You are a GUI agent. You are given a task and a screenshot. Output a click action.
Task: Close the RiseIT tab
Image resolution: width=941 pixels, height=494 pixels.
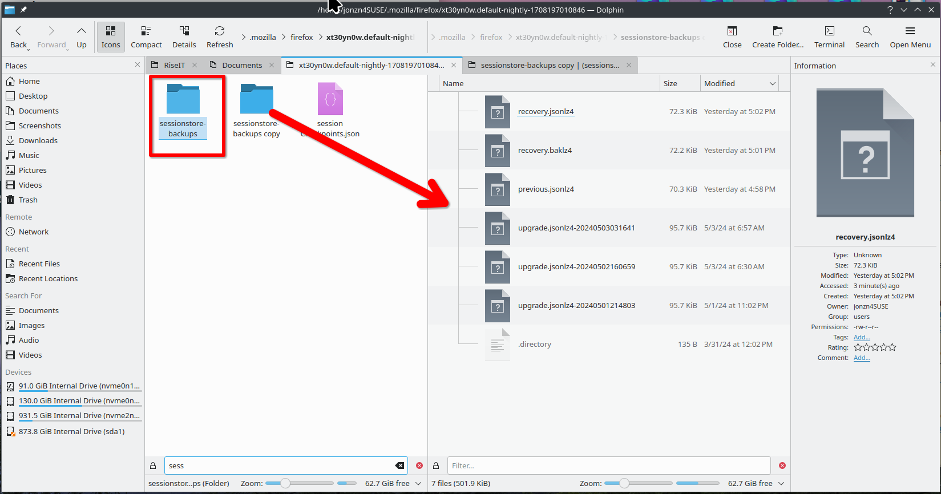tap(195, 65)
